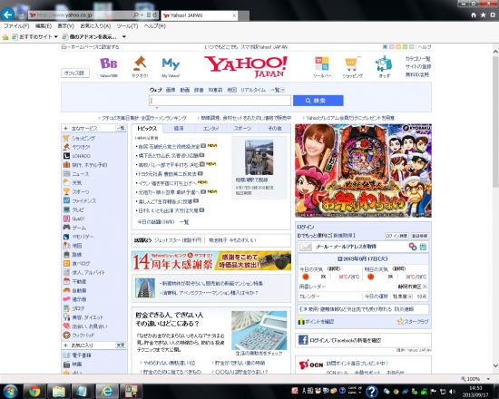Click the Windows Start button

click(x=10, y=391)
